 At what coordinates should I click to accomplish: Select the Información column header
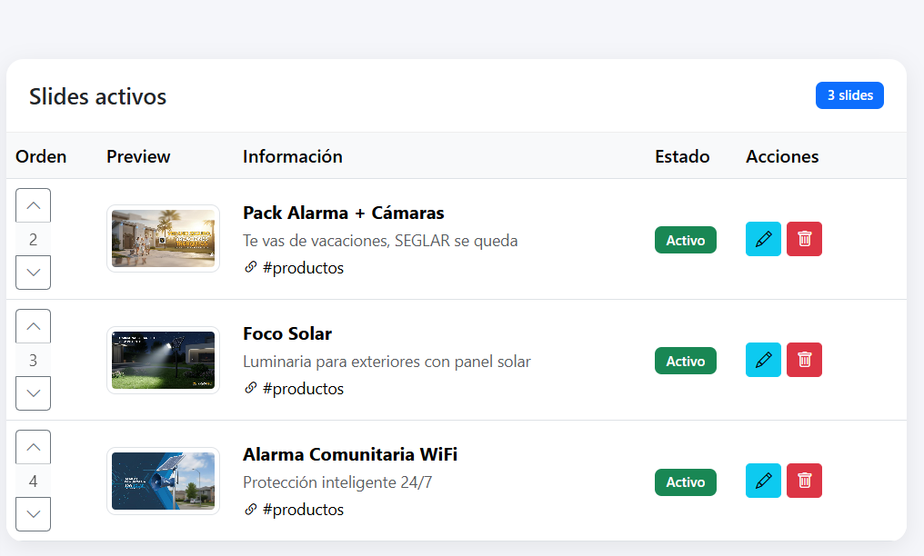[292, 156]
